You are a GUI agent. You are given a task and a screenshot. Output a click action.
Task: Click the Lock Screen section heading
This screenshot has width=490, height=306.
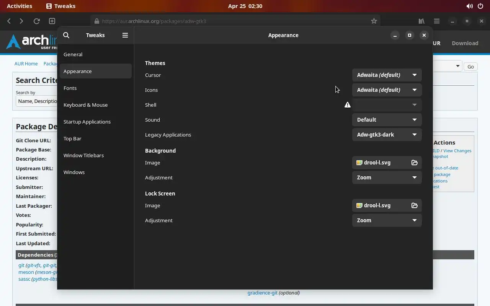[x=160, y=194]
